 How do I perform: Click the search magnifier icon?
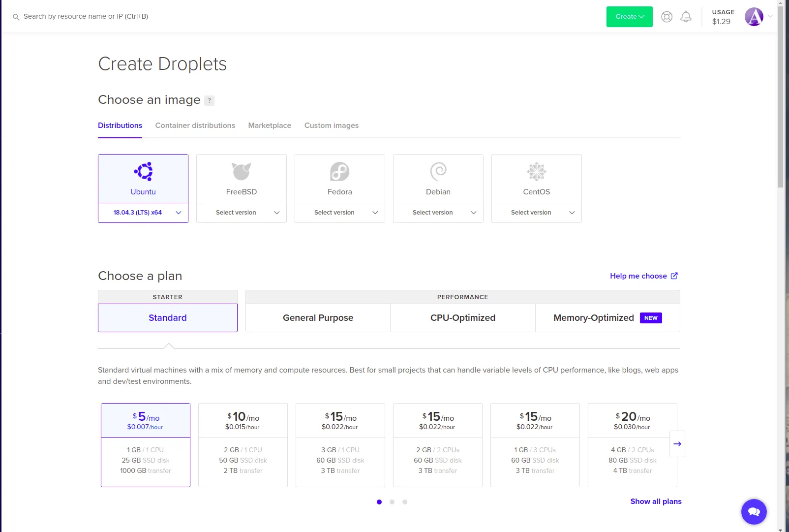click(x=16, y=17)
